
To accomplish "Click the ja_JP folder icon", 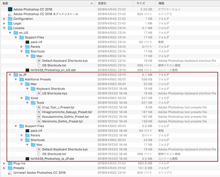I will coord(16,75).
